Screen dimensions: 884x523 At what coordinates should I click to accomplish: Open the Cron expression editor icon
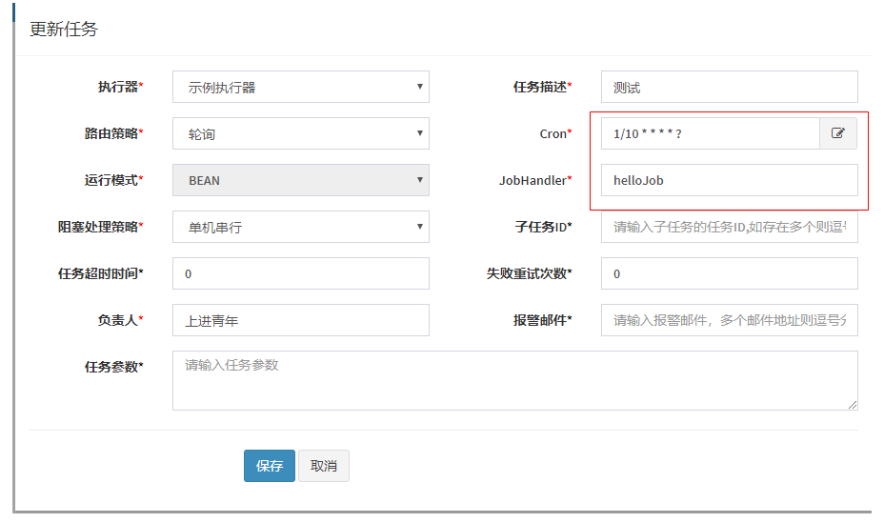pyautogui.click(x=837, y=133)
